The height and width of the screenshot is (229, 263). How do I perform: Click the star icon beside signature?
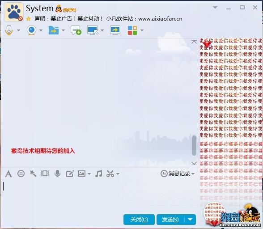click(x=29, y=19)
